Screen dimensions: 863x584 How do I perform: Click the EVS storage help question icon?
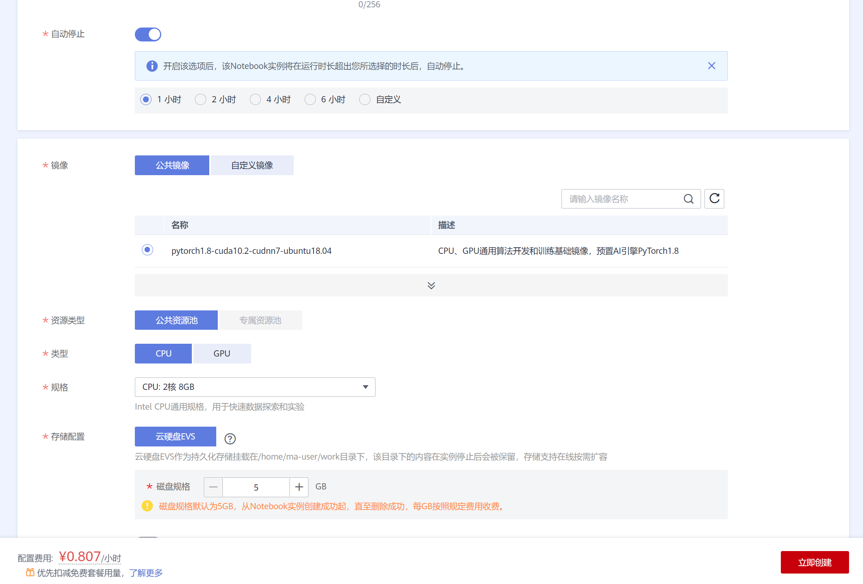coord(230,439)
